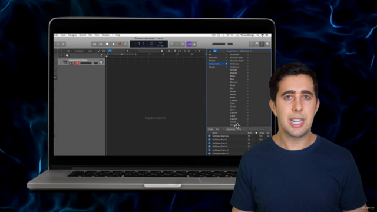Open the View menu in the menu bar
Screen dimensions: 377x212
point(97,35)
